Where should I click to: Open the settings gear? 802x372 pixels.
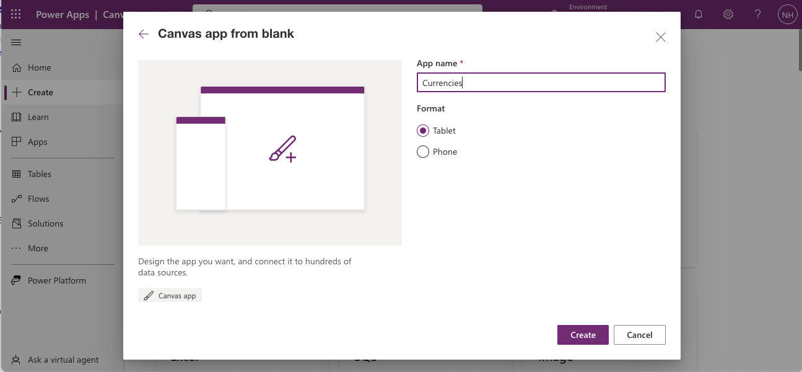pyautogui.click(x=728, y=14)
